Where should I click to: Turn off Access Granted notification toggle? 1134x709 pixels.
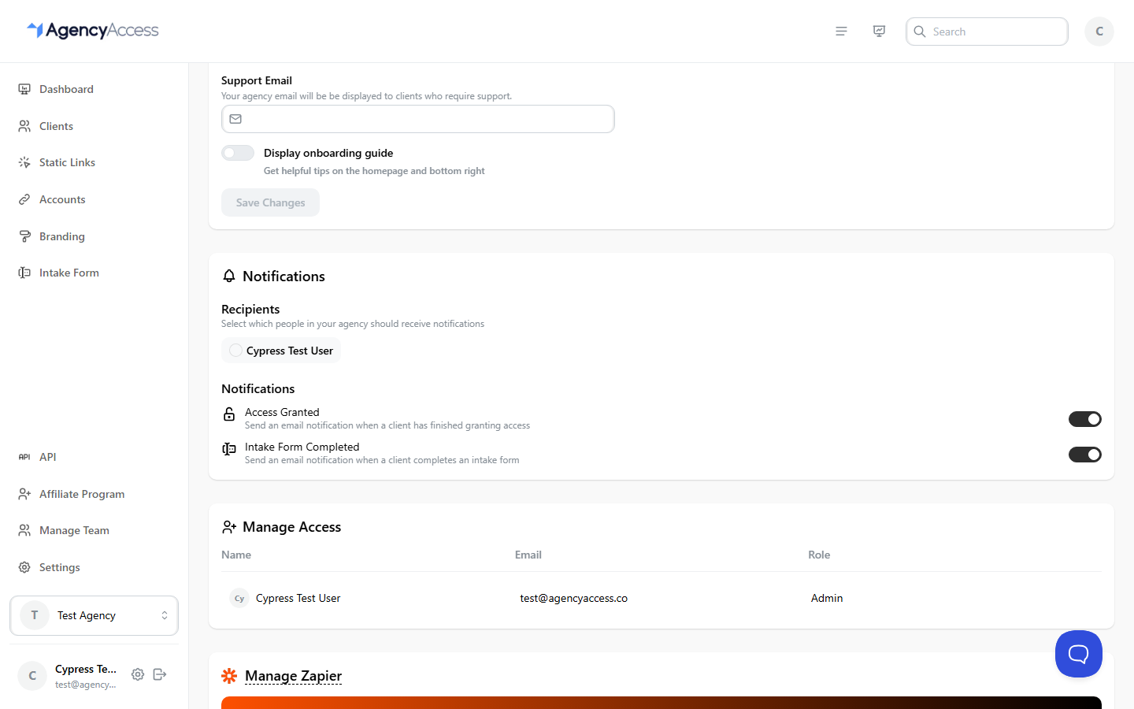pyautogui.click(x=1085, y=419)
